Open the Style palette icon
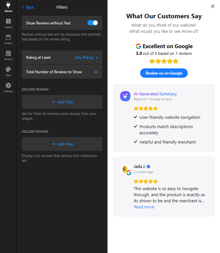The width and height of the screenshot is (220, 253). [8, 69]
